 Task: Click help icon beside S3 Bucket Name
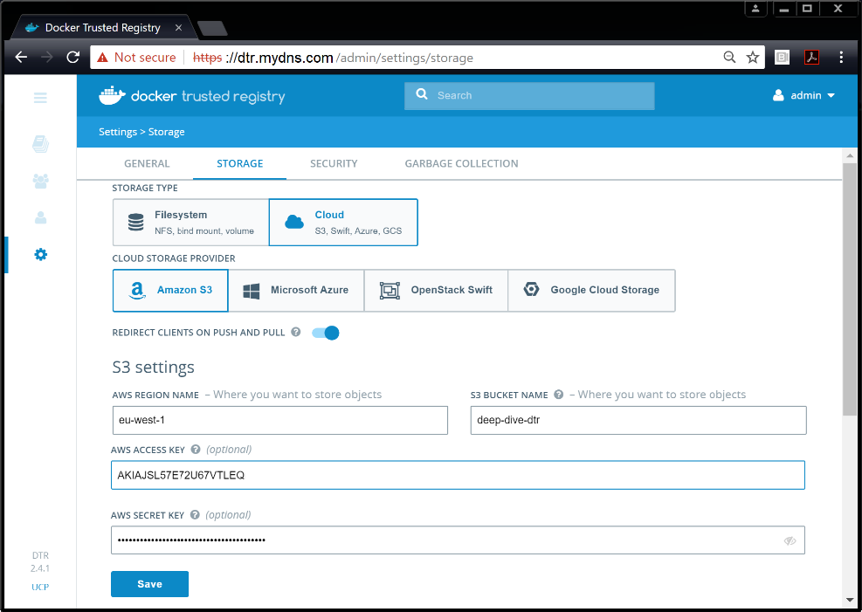[558, 395]
